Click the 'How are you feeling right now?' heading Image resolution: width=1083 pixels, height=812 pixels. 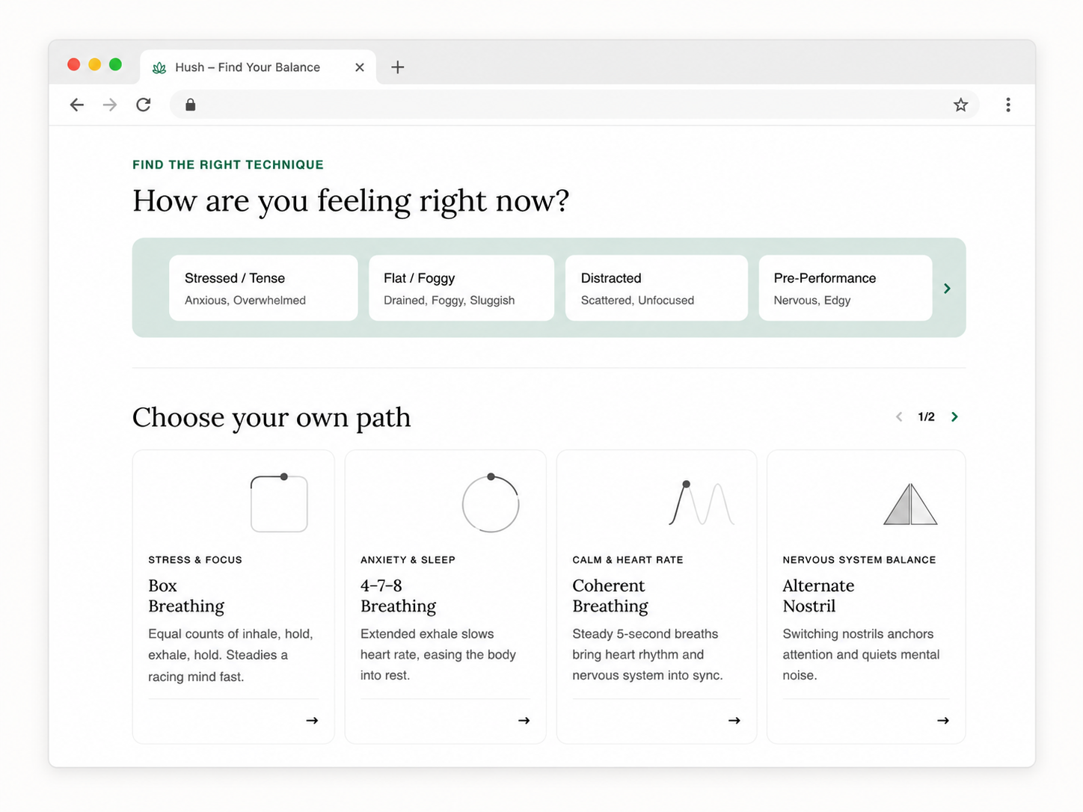(x=351, y=201)
